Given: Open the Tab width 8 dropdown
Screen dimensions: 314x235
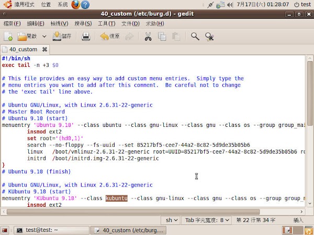Looking at the screenshot, I should pyautogui.click(x=207, y=220).
